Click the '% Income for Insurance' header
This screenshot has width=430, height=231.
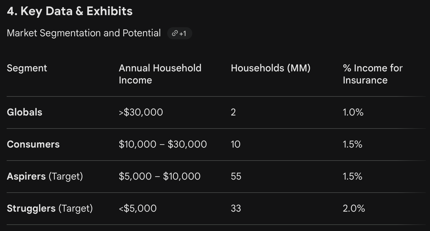pyautogui.click(x=373, y=74)
